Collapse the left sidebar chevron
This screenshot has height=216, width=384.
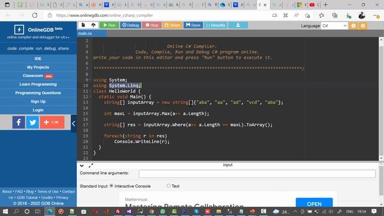[x=73, y=124]
